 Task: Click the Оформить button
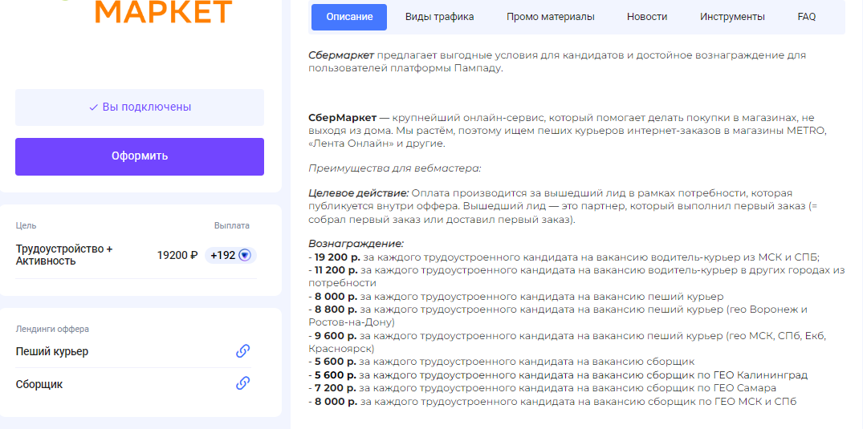139,156
